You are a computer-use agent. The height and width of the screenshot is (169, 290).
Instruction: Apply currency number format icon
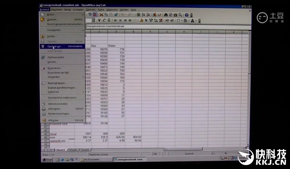(x=142, y=21)
